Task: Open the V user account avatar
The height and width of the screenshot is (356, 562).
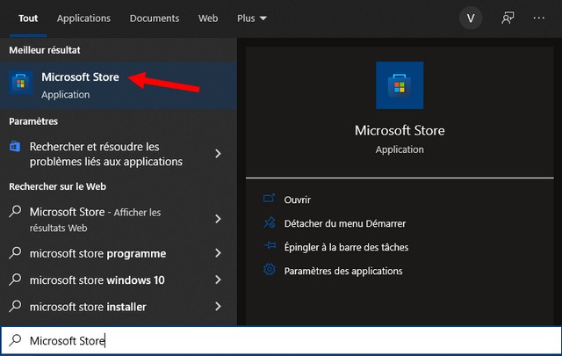Action: point(471,18)
